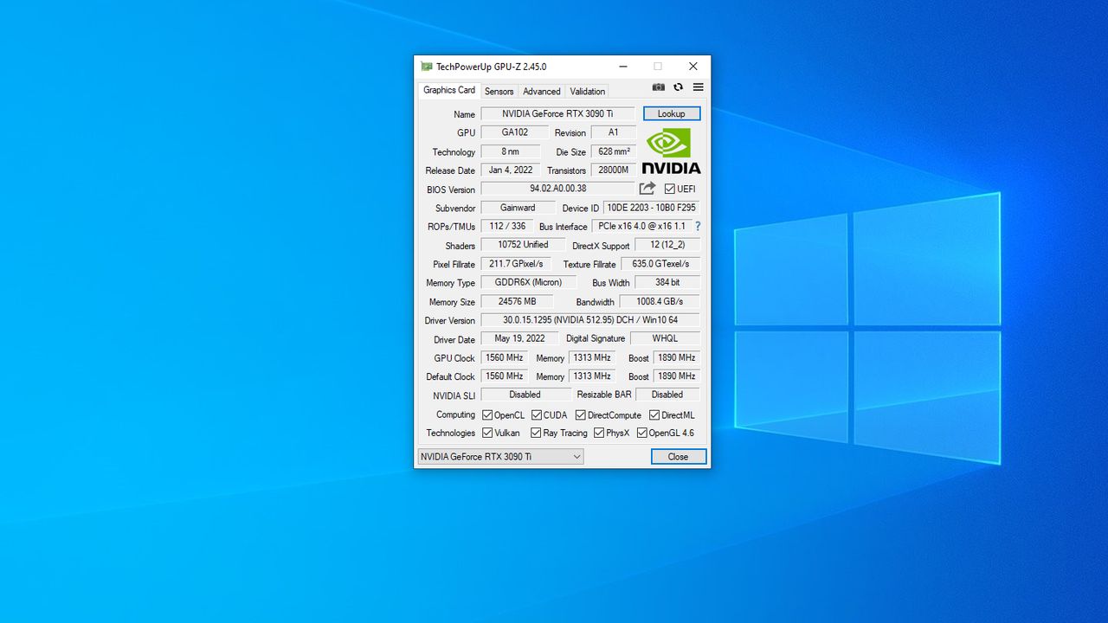This screenshot has height=623, width=1108.
Task: Click the Bus Interface value PCIe x16 4.0
Action: tap(641, 226)
